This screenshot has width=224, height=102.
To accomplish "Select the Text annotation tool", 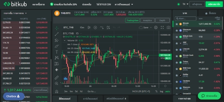I will 57,52.
